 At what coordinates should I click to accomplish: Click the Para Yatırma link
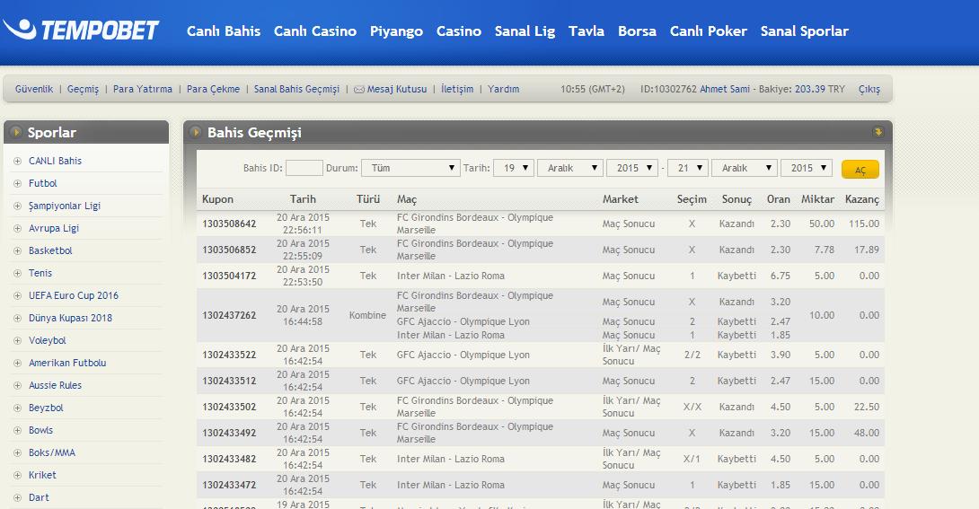(x=142, y=90)
